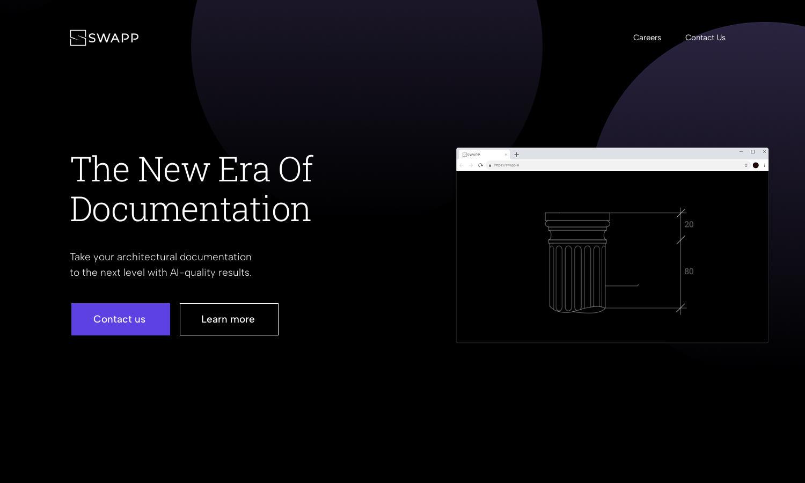Screen dimensions: 805x483
Task: Open Contact Us in top navigation
Action: [x=705, y=38]
